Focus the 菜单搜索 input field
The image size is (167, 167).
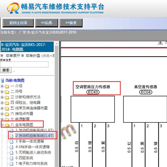[x=24, y=64]
